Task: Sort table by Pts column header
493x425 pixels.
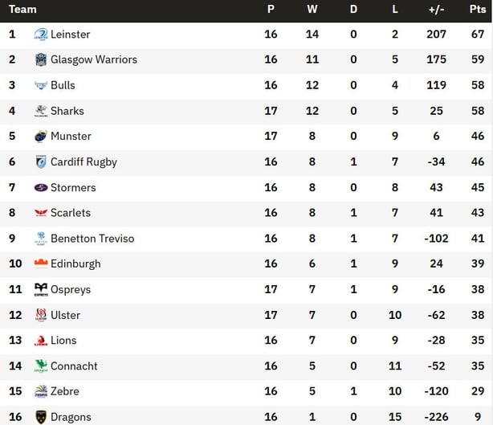Action: tap(478, 9)
